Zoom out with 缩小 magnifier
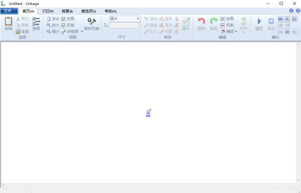The image size is (301, 193). click(x=49, y=32)
